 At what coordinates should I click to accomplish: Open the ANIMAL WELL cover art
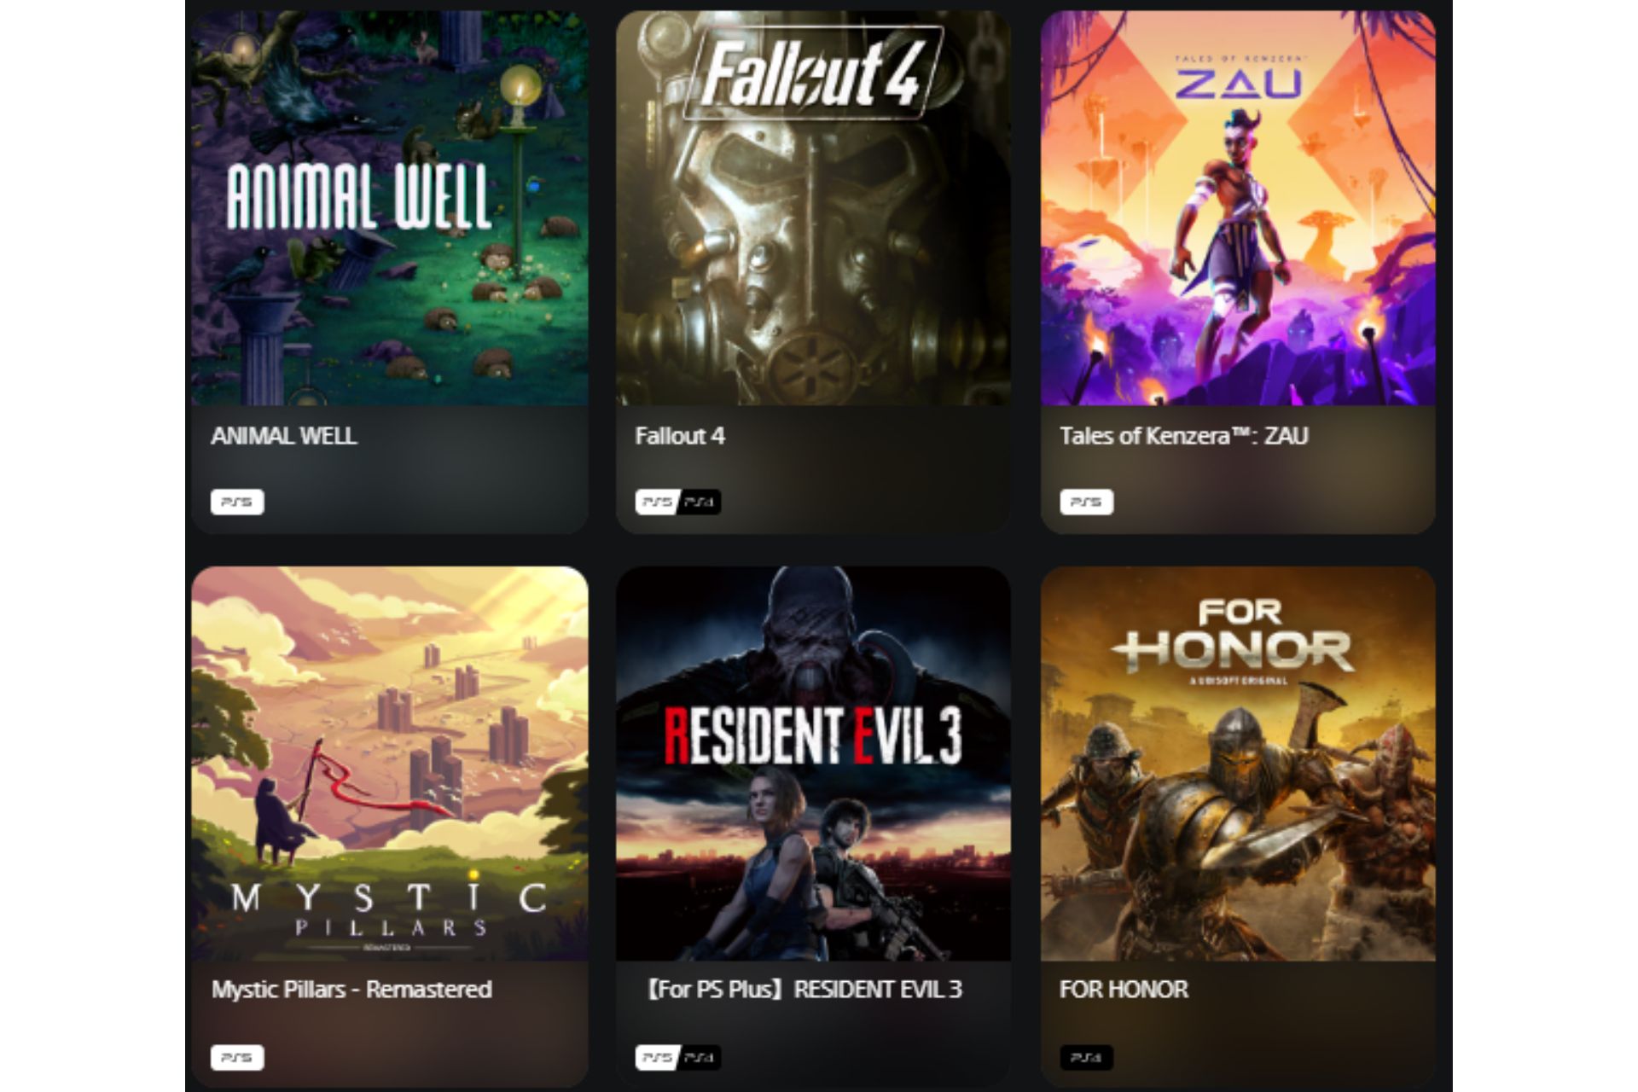pyautogui.click(x=390, y=207)
